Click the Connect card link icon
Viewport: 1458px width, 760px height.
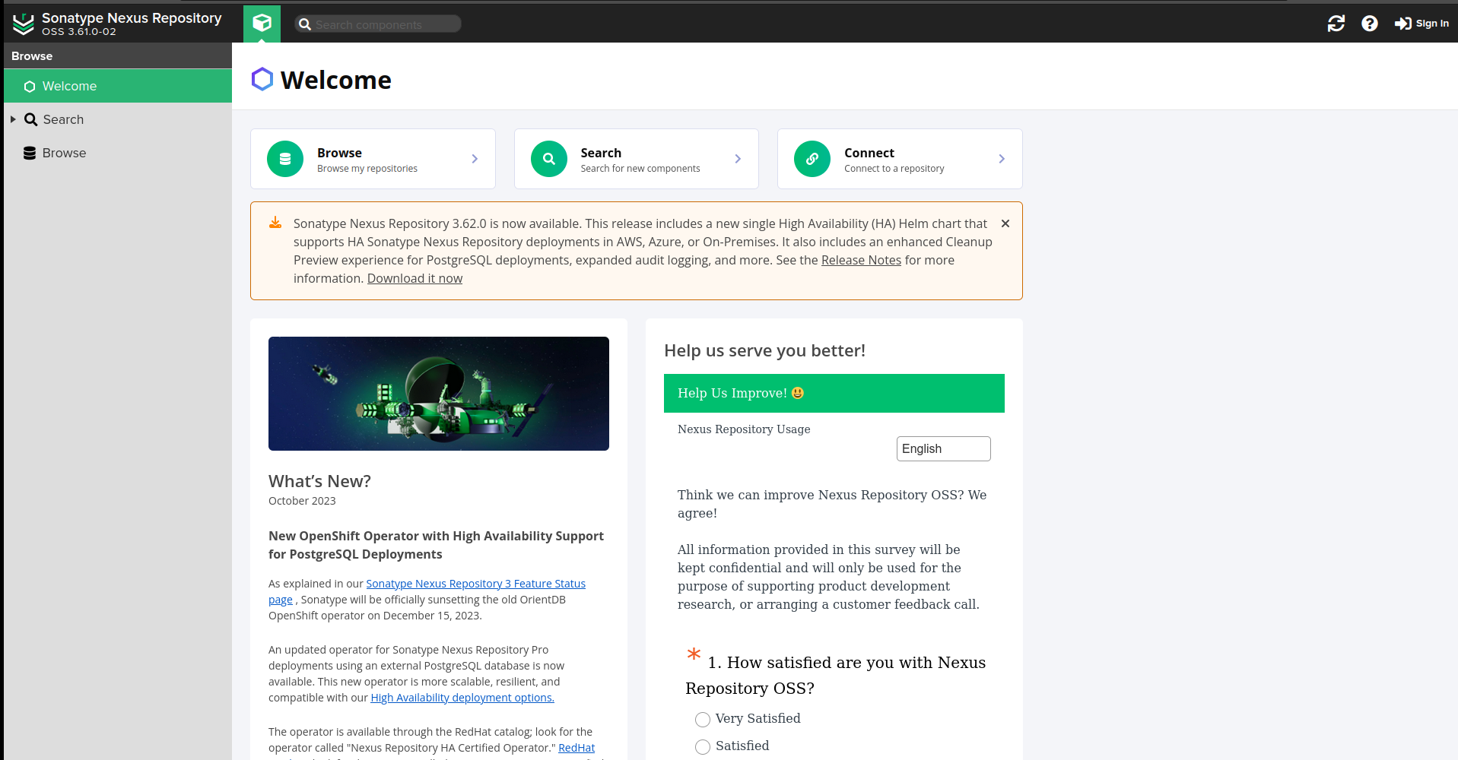point(812,159)
